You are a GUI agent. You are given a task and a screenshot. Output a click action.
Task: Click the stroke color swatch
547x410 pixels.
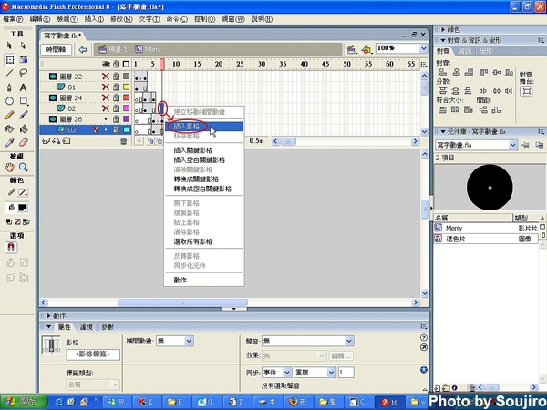tap(23, 192)
